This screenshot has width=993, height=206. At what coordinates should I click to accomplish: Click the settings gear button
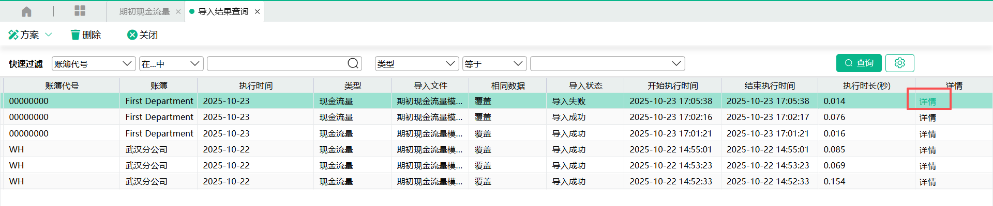click(x=899, y=63)
